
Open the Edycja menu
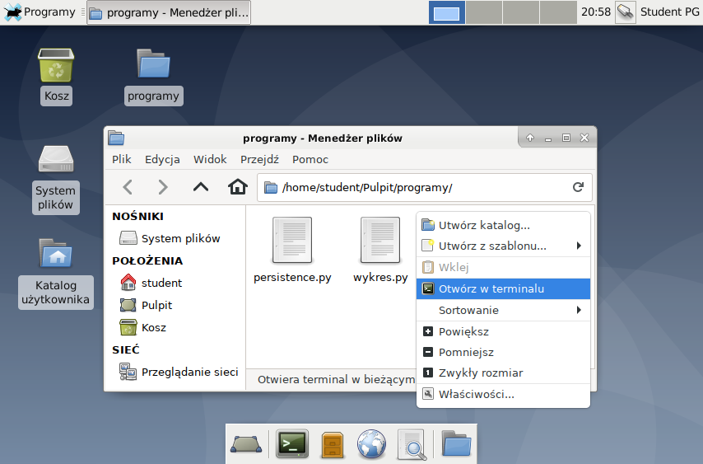coord(162,159)
